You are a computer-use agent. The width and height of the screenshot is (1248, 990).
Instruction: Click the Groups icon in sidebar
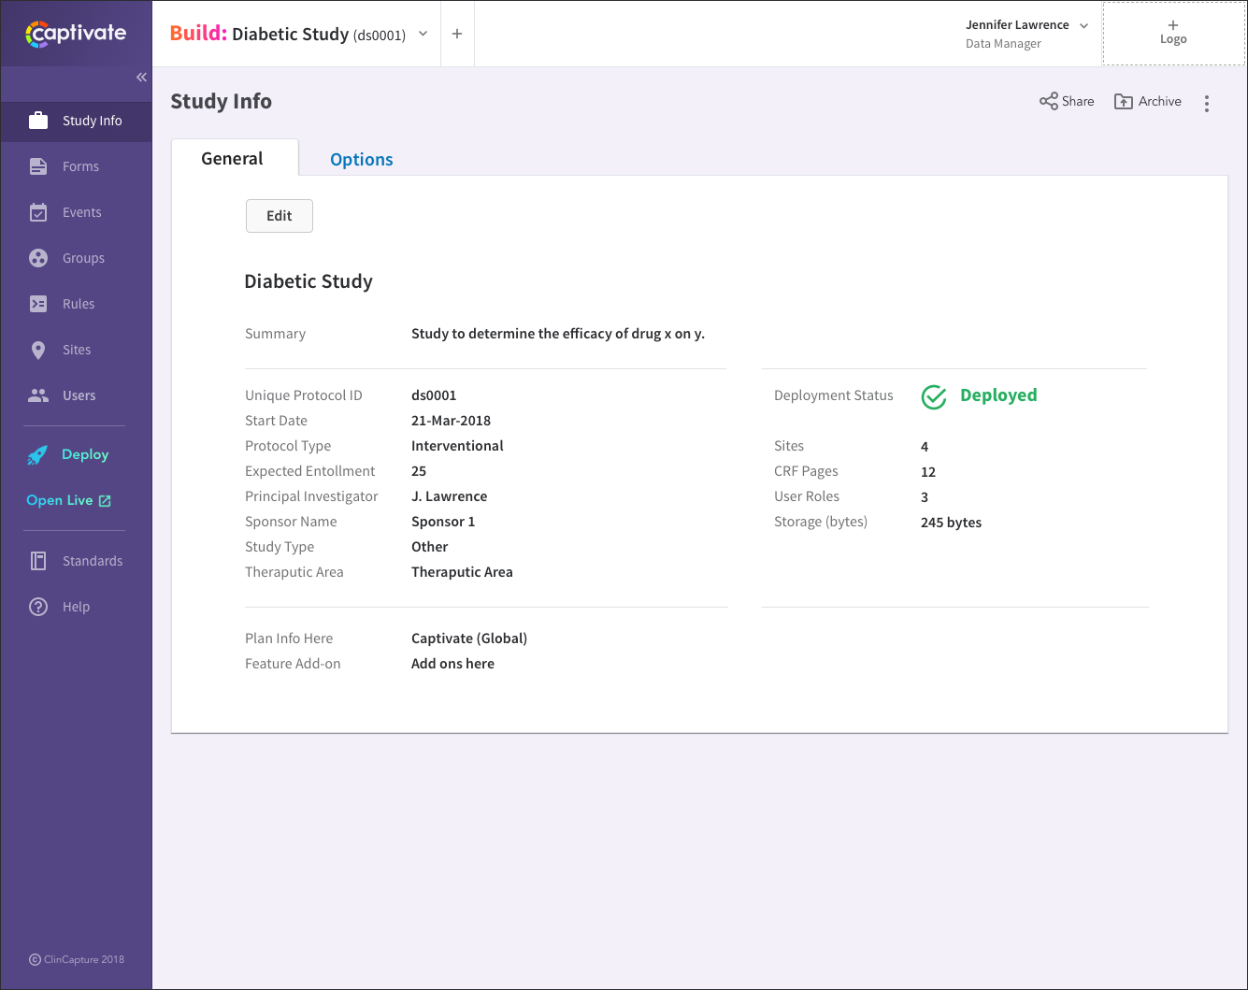[38, 258]
